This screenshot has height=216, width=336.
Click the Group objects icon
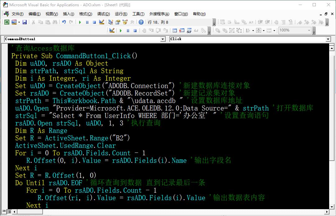pyautogui.click(x=232, y=31)
